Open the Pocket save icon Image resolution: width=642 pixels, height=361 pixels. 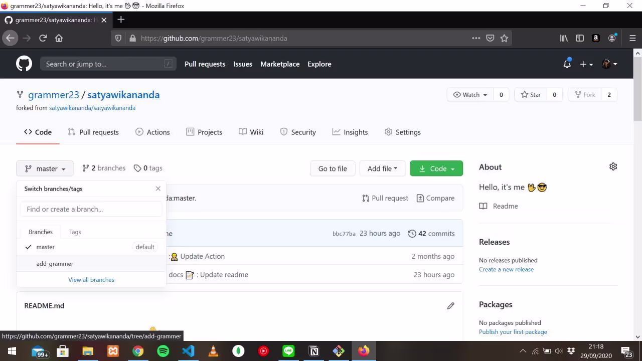click(490, 38)
